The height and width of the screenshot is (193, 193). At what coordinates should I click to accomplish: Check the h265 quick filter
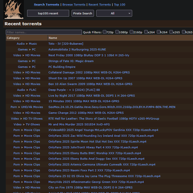(184, 32)
